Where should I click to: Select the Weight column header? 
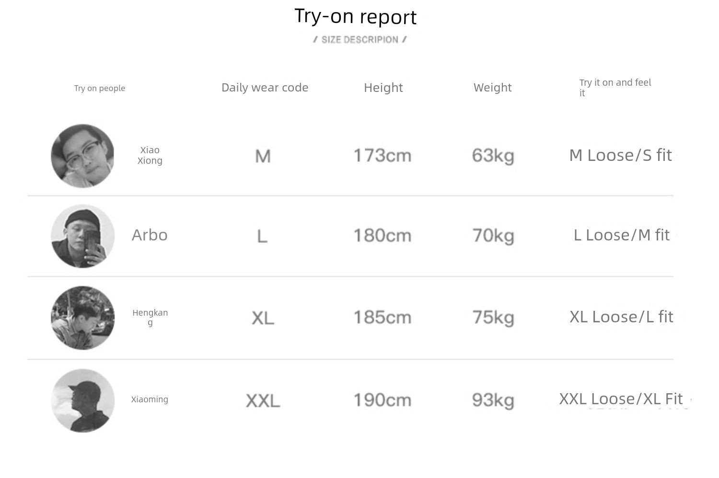tap(493, 88)
